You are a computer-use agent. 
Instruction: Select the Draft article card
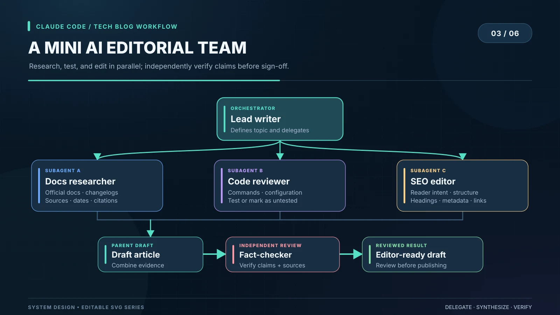pyautogui.click(x=150, y=254)
